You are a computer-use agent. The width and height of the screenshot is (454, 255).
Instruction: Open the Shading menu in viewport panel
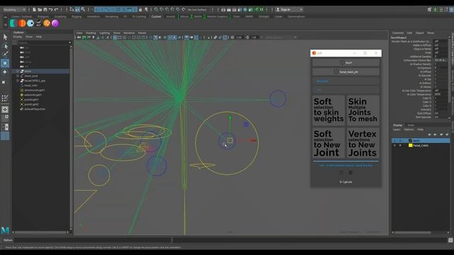pos(91,33)
